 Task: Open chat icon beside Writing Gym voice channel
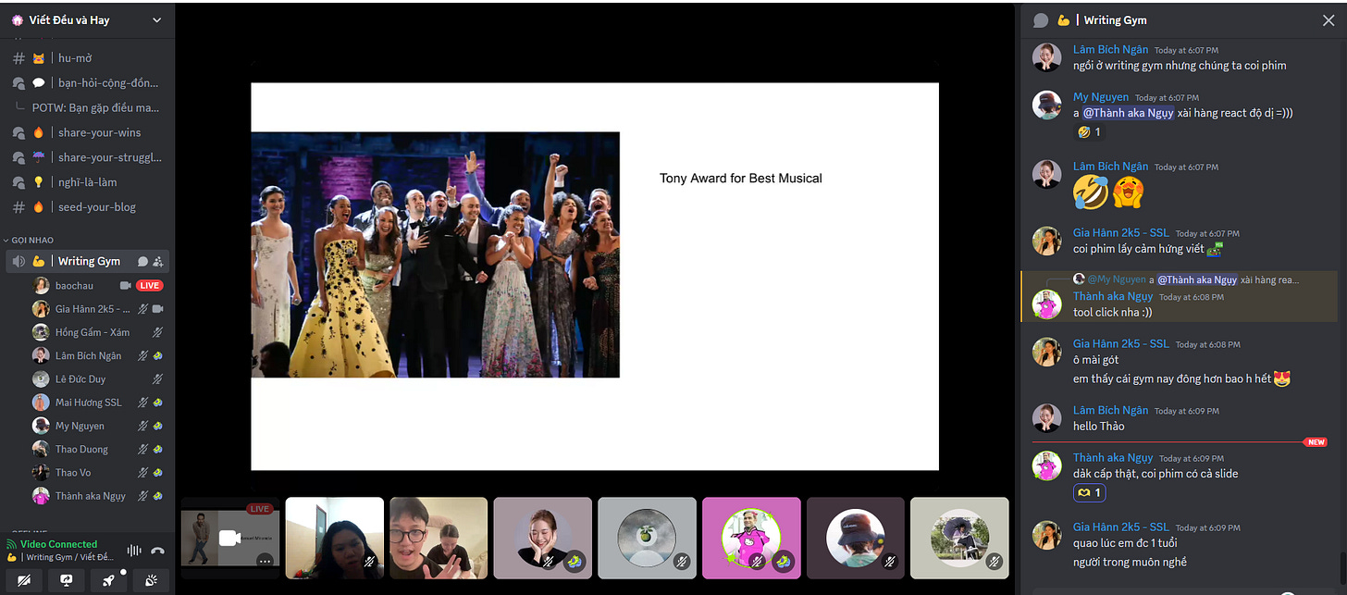(x=142, y=261)
